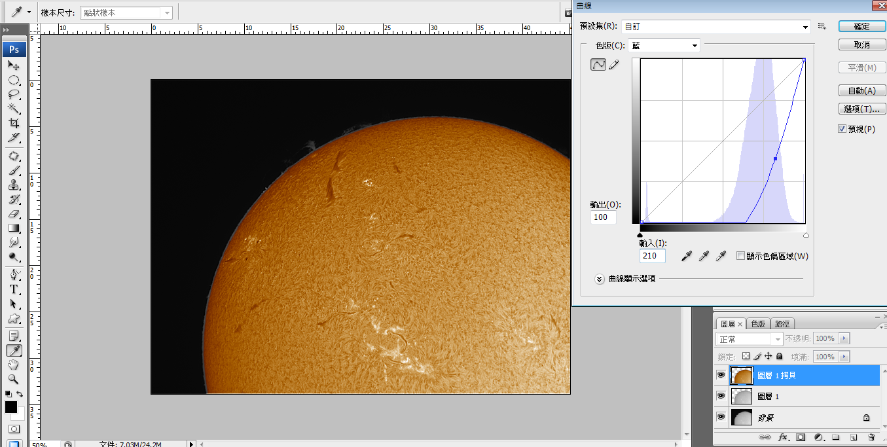
Task: Click the 自動(A) button
Action: coord(861,91)
